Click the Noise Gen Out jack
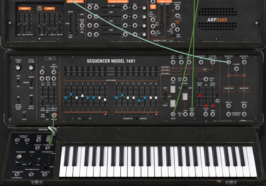The image size is (266, 186). pos(82,26)
